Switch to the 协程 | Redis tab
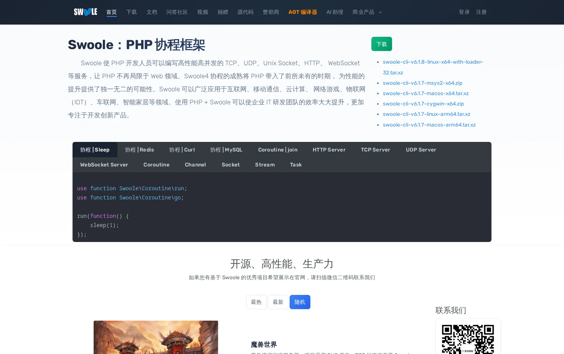Image resolution: width=564 pixels, height=354 pixels. click(139, 150)
